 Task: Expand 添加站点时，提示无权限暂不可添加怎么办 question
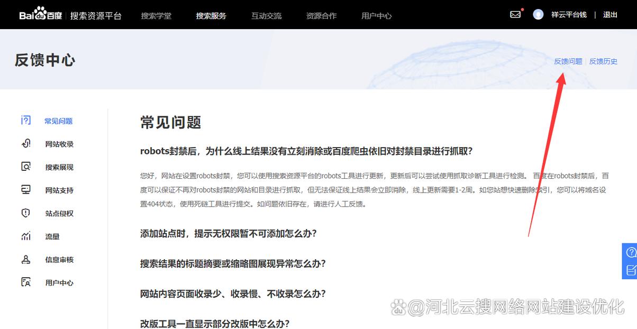coord(228,233)
